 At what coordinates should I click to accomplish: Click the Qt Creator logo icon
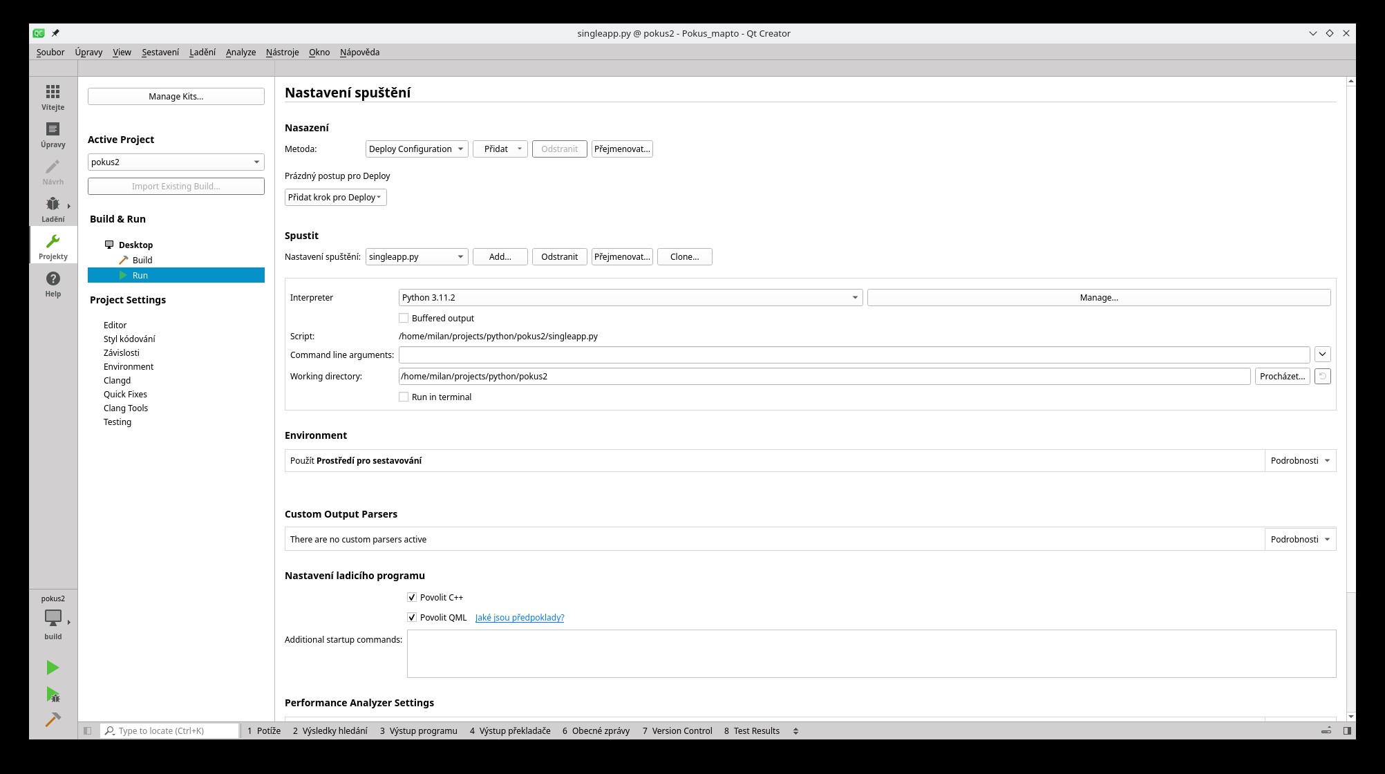pos(39,33)
